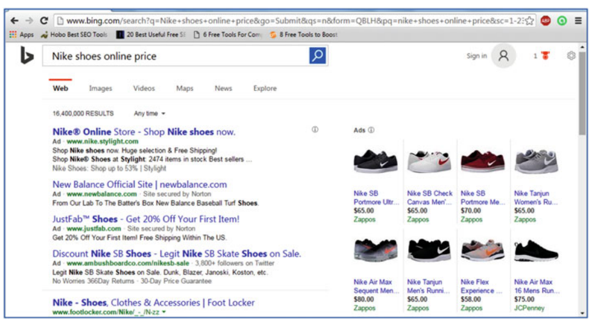Open Discount Nike SB Shoes result
Screen dimensions: 607x332
click(176, 254)
